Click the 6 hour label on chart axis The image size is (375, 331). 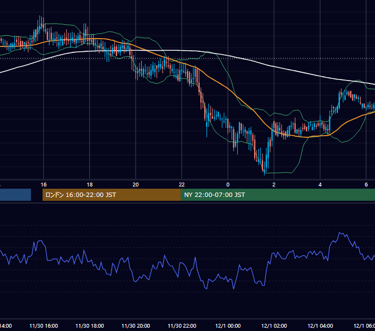point(366,185)
